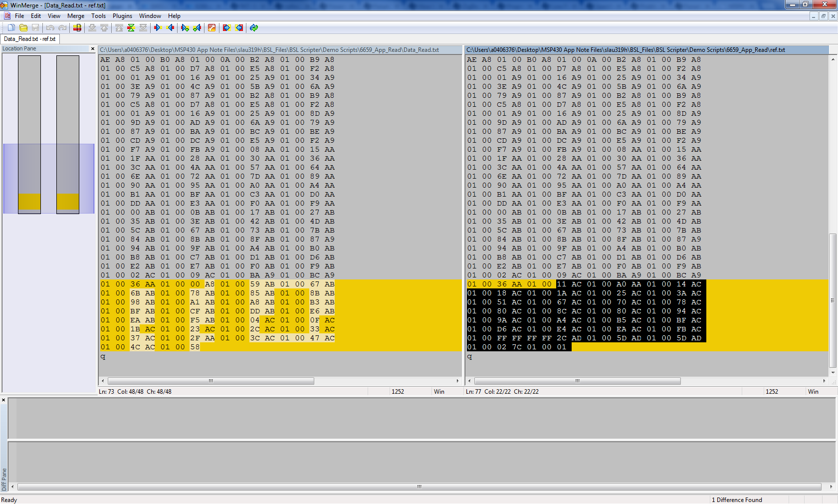Open a new compare with the New icon
This screenshot has height=504, width=838.
coord(11,27)
